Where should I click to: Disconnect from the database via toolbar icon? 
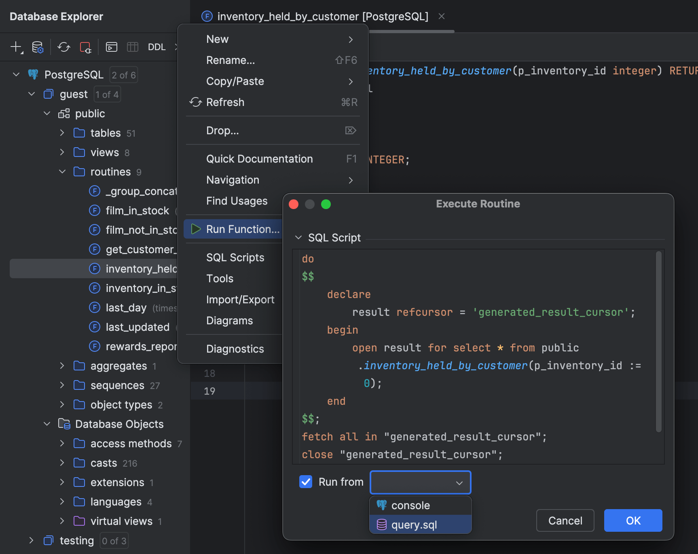tap(85, 47)
